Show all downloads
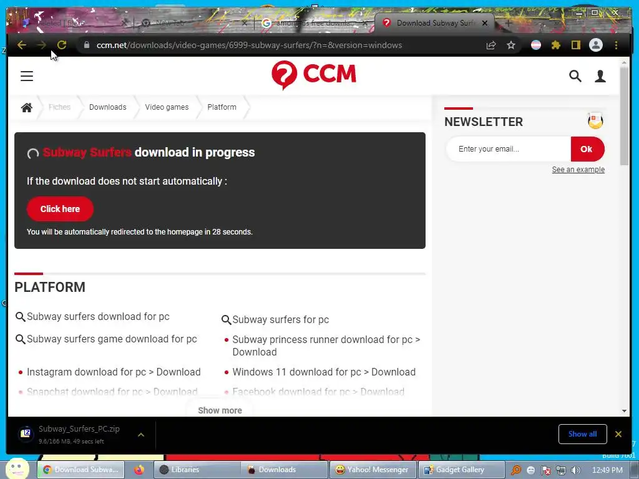The width and height of the screenshot is (639, 479). click(582, 434)
